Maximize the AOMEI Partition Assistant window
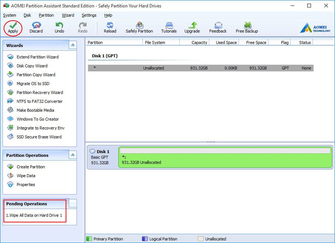 (309, 6)
